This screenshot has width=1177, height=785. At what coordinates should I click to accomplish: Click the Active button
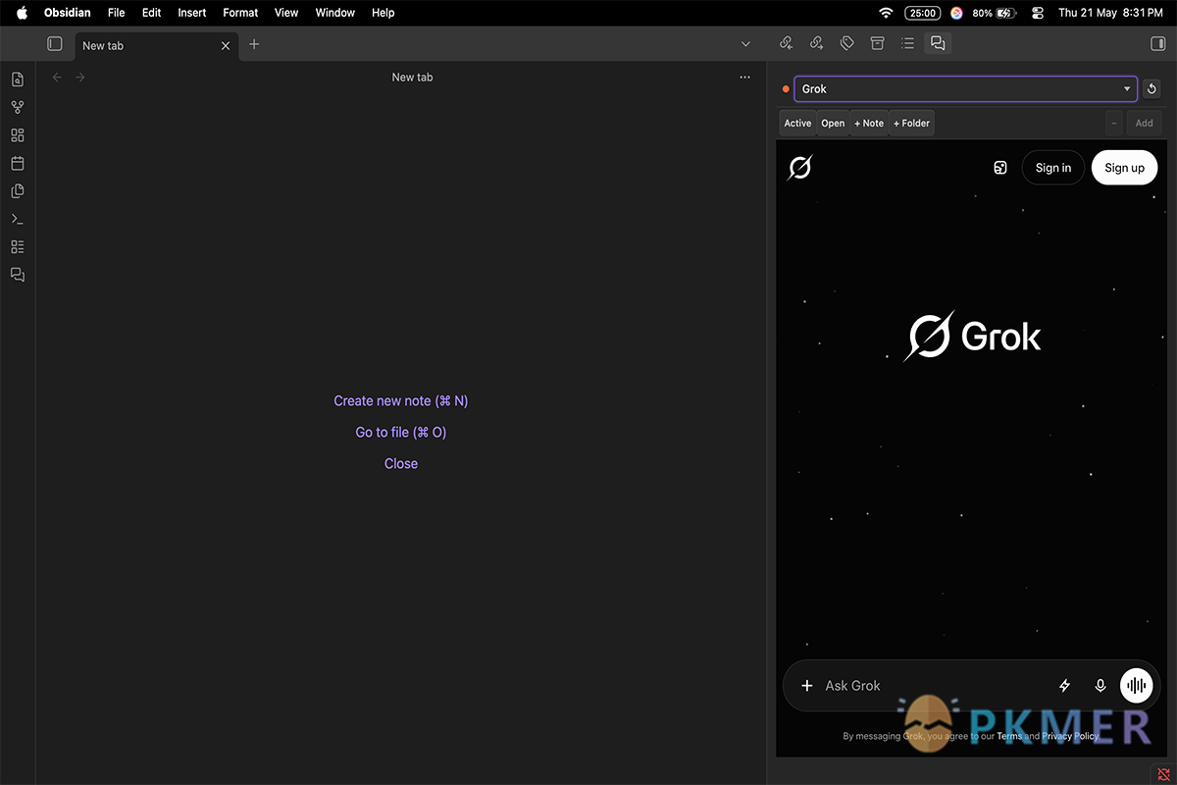pos(797,123)
